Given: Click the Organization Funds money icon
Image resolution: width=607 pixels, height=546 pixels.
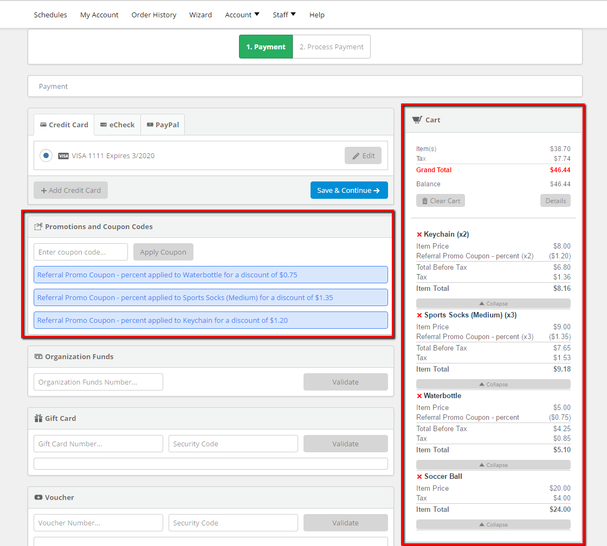Looking at the screenshot, I should coord(38,356).
